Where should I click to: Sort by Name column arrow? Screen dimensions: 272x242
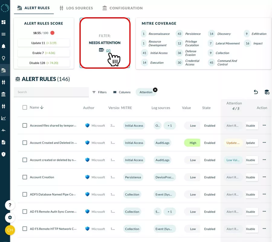42,107
